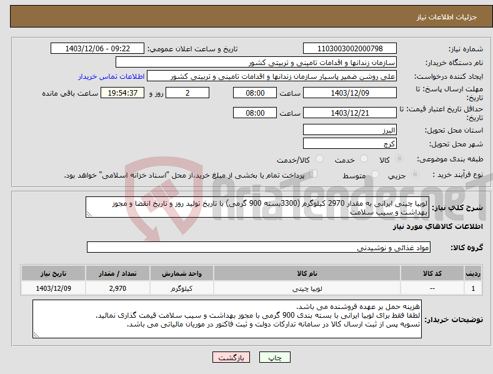Click the واحد شمارش column header
The width and height of the screenshot is (493, 374).
(x=182, y=273)
